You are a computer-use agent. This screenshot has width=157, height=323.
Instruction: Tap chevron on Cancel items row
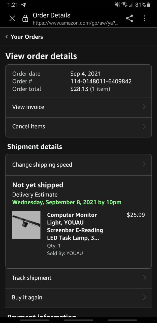point(144,126)
